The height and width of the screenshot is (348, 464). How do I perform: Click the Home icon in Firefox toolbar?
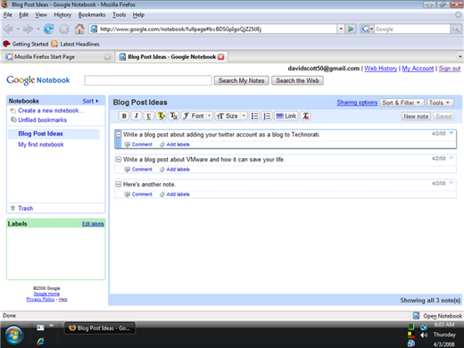[x=79, y=29]
